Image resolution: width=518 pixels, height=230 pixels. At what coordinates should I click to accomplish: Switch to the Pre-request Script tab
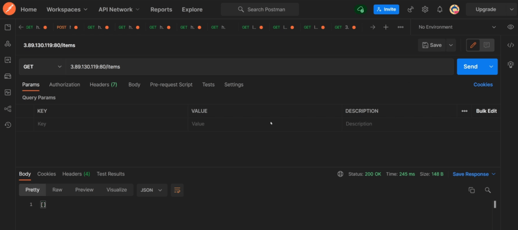pos(171,85)
